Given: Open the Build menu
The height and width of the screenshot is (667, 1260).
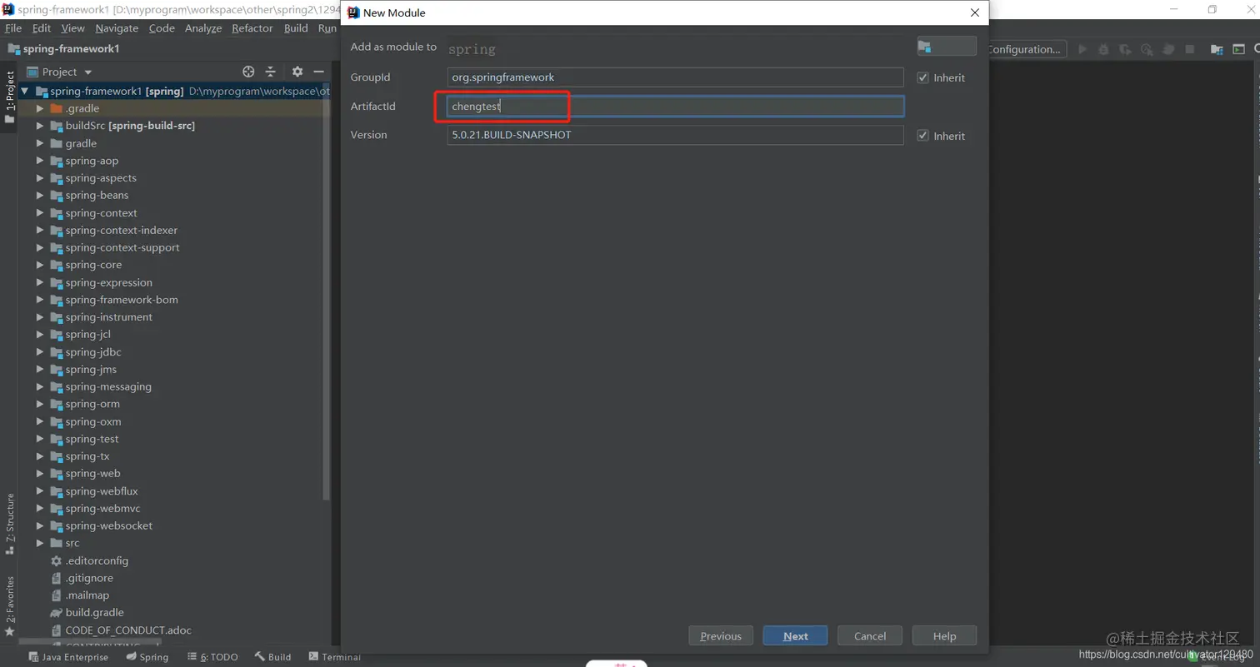Looking at the screenshot, I should (x=296, y=28).
